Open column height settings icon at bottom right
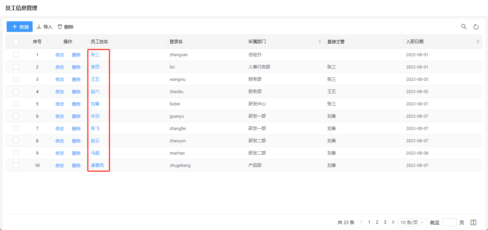Viewport: 488px width, 230px height. click(x=473, y=222)
